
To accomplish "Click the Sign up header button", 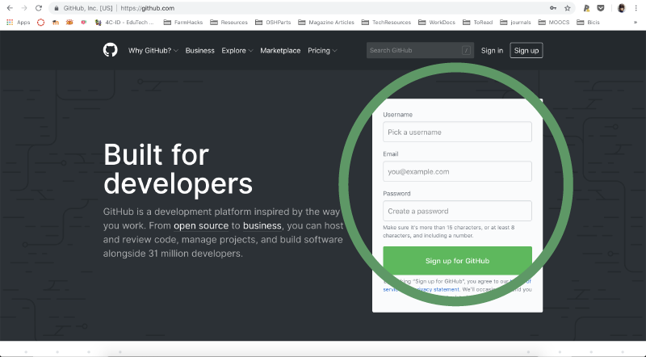I will point(526,50).
